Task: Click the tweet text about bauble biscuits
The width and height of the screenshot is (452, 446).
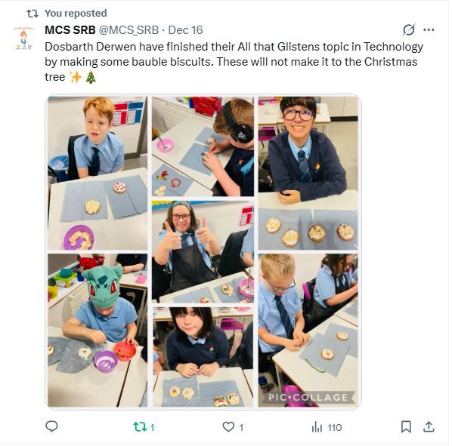Action: coord(234,62)
